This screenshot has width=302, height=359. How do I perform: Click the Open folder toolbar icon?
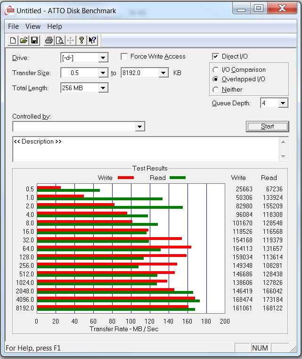(x=24, y=41)
